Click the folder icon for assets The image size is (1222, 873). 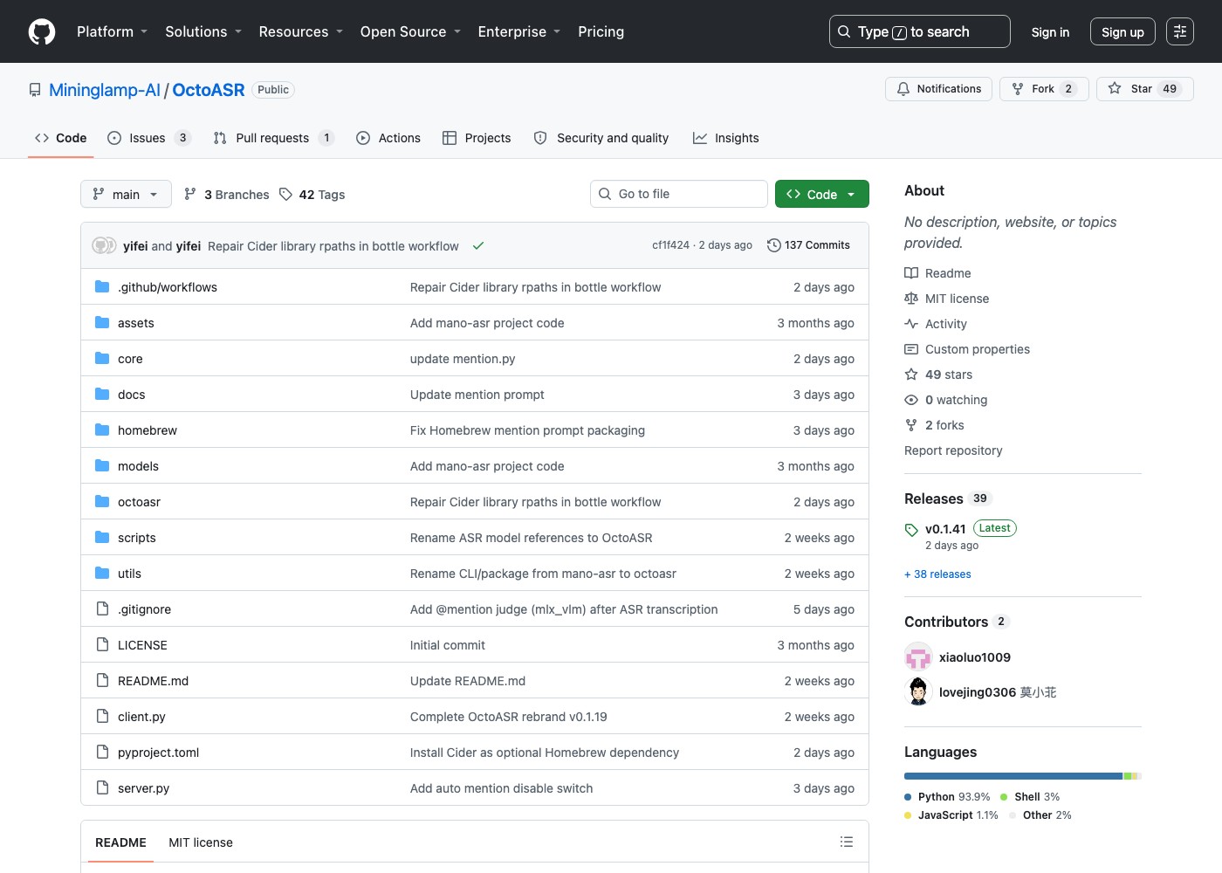pyautogui.click(x=102, y=322)
